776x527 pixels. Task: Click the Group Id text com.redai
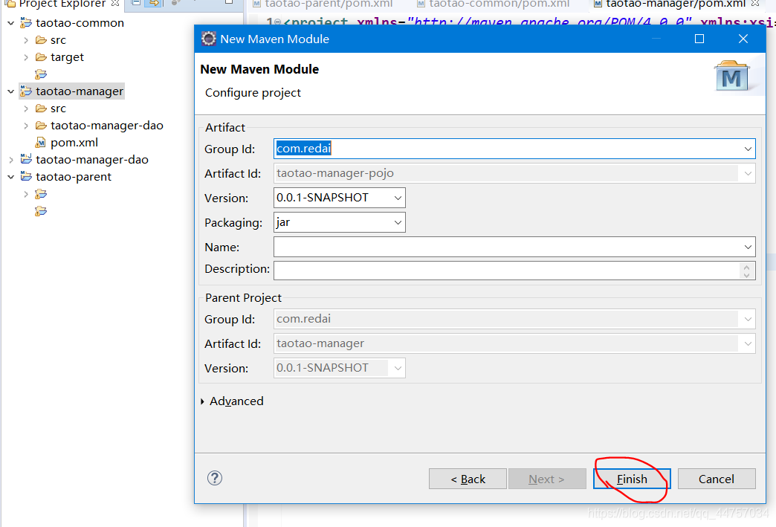click(303, 149)
